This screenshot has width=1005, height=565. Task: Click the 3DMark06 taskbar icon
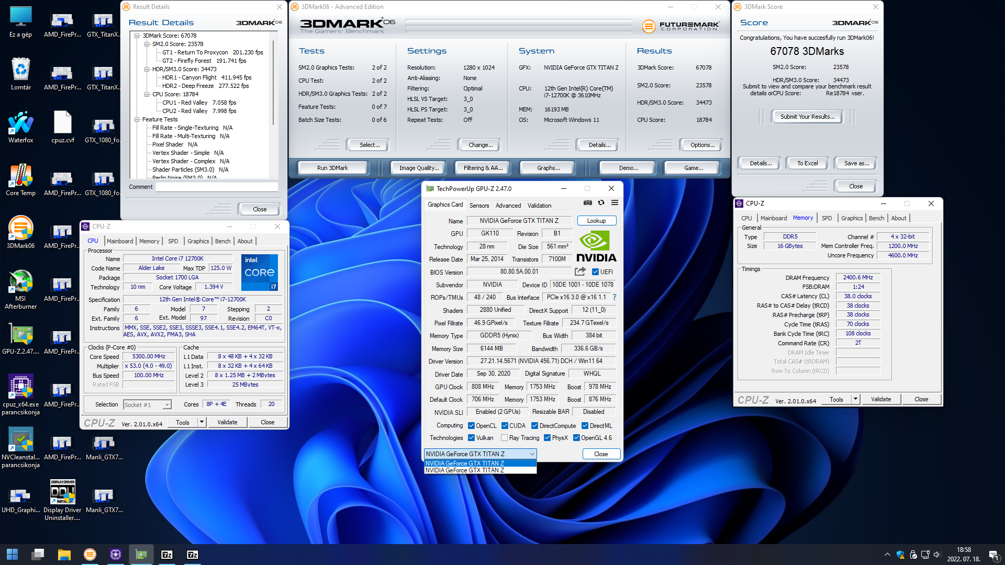(x=90, y=555)
